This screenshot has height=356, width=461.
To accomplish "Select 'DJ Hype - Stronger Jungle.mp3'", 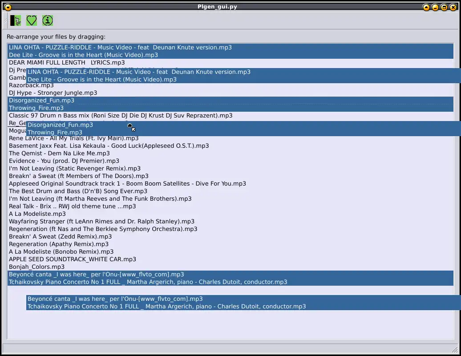I will (x=230, y=93).
